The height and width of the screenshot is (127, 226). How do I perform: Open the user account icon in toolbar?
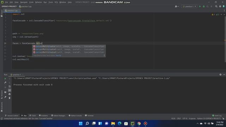pyautogui.click(x=176, y=6)
